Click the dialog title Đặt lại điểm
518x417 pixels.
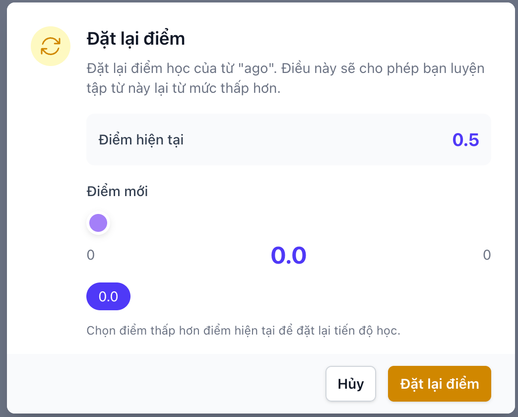coord(135,38)
